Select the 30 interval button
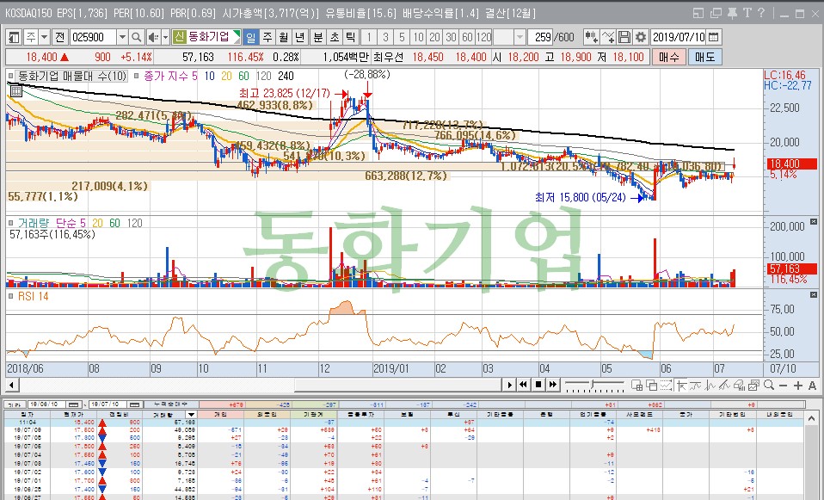Image resolution: width=824 pixels, height=500 pixels. [x=451, y=37]
